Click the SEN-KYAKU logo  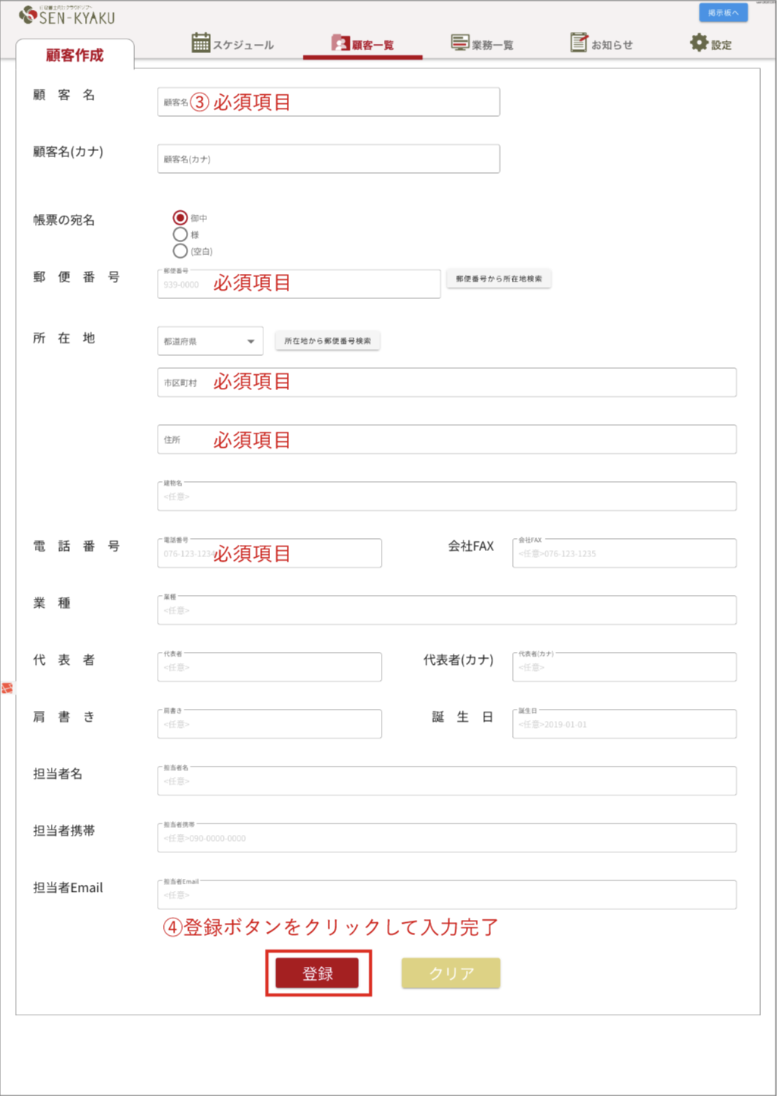(x=66, y=18)
